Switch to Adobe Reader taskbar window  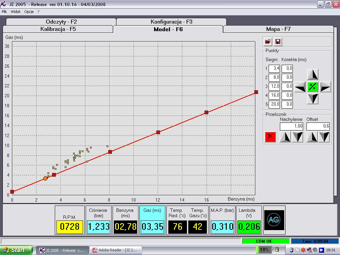[116, 250]
